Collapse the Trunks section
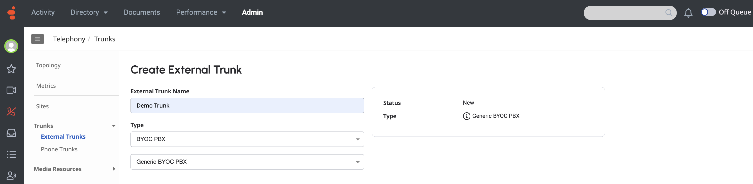The width and height of the screenshot is (753, 184). (x=114, y=126)
